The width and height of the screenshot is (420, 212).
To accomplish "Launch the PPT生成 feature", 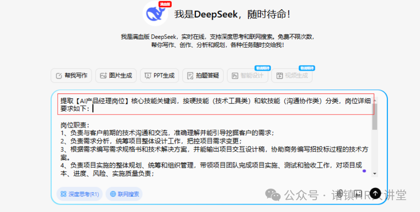I will pyautogui.click(x=159, y=75).
